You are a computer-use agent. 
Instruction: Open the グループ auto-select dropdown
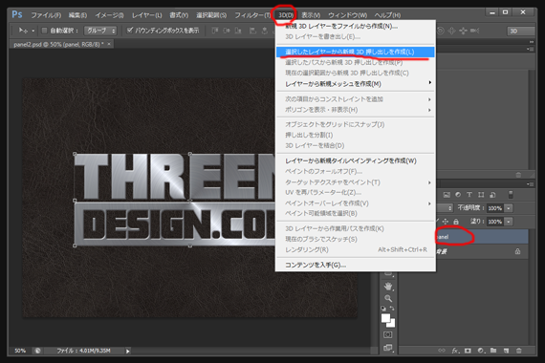pos(100,31)
